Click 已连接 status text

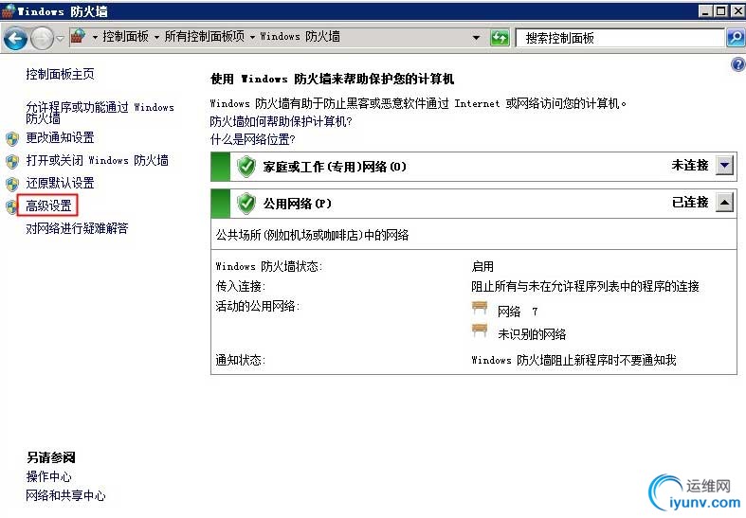[690, 203]
